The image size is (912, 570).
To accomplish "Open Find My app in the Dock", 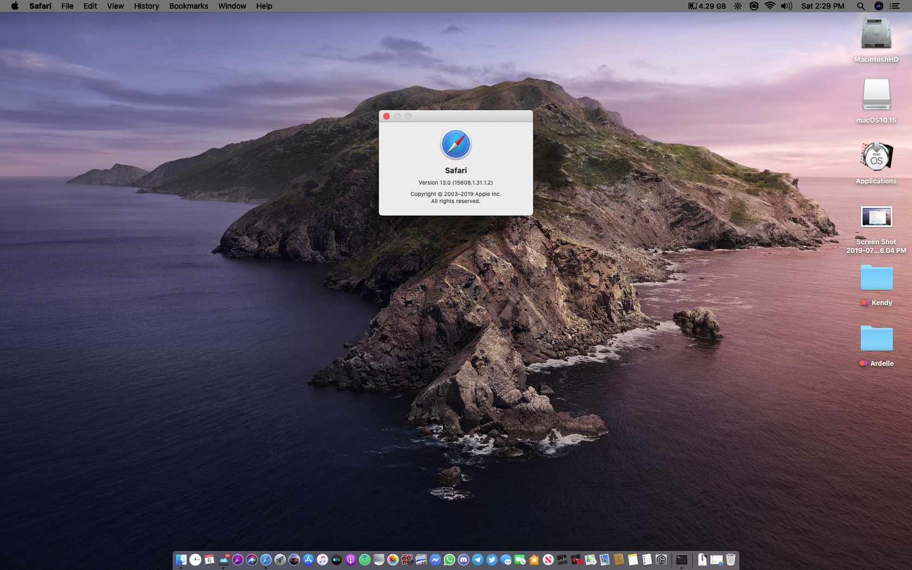I will 365,560.
